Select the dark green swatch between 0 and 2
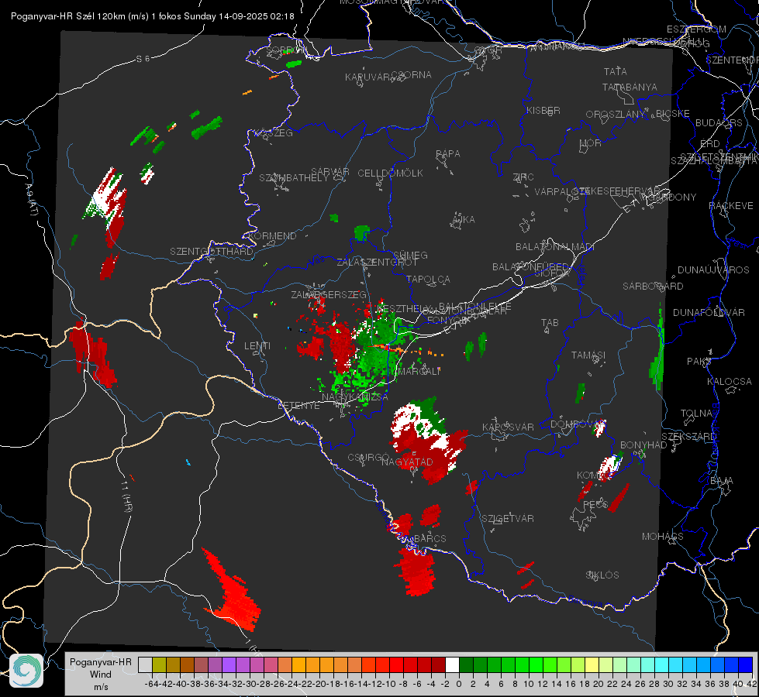Screen dimensions: 759x697 pyautogui.click(x=467, y=664)
